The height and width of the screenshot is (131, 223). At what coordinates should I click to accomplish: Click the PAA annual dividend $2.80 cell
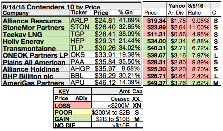[177, 61]
